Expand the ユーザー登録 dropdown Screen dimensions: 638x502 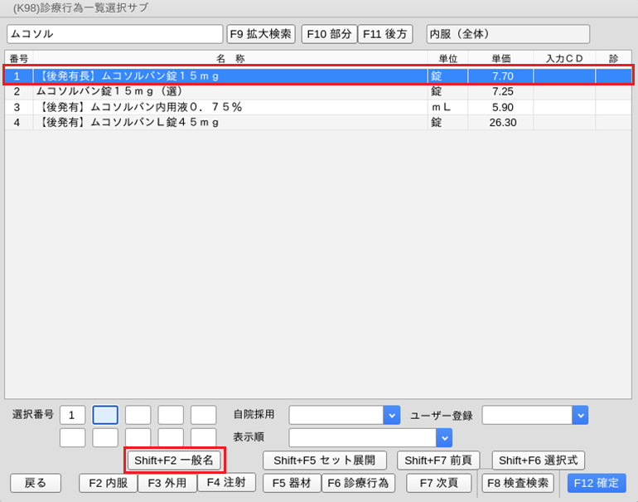pyautogui.click(x=580, y=415)
